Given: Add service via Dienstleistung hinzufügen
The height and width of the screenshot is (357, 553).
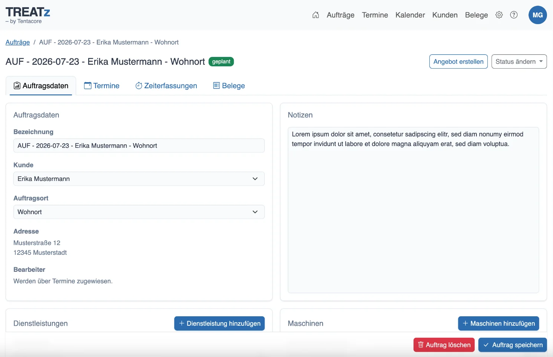Looking at the screenshot, I should coord(219,323).
